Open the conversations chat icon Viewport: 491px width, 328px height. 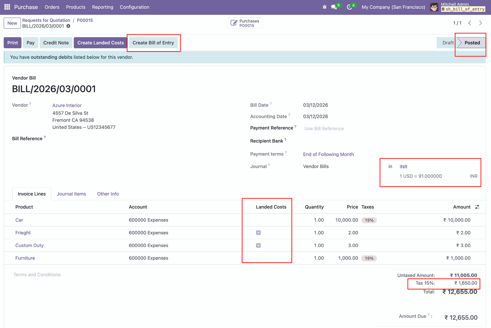[x=334, y=7]
